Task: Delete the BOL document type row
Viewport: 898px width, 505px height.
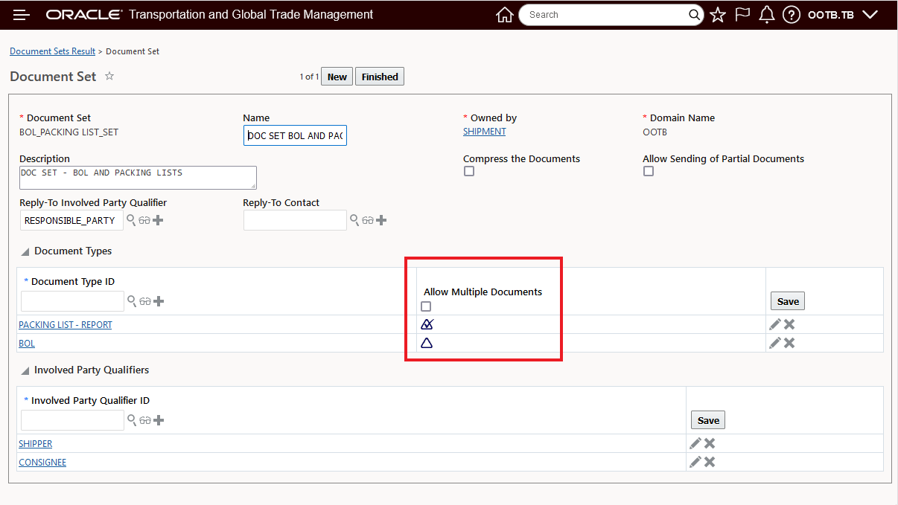Action: (789, 343)
